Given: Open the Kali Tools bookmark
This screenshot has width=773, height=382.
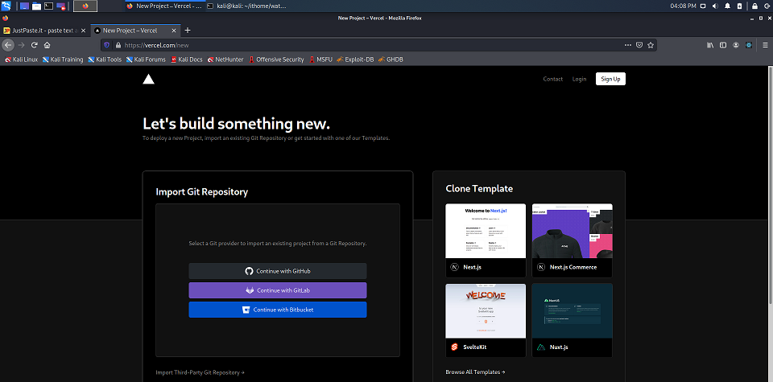Looking at the screenshot, I should (105, 60).
